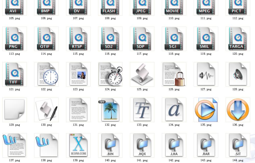Click the file name 124.png
Screen dimensions: 255x163
pos(110,89)
